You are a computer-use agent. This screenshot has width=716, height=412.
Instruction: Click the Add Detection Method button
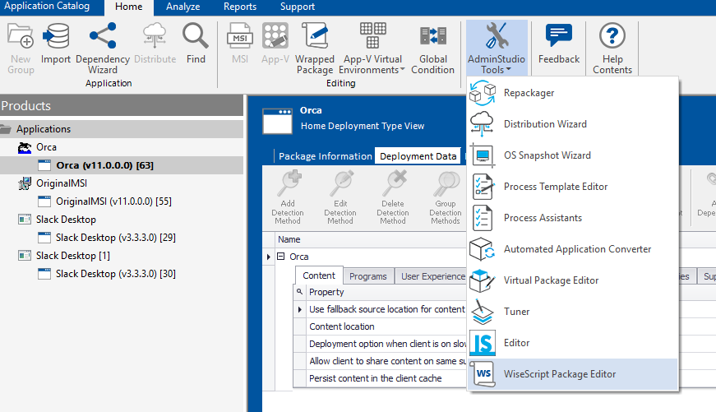tap(288, 197)
